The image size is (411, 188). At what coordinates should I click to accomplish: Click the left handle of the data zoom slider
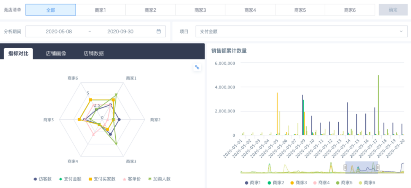coord(345,167)
